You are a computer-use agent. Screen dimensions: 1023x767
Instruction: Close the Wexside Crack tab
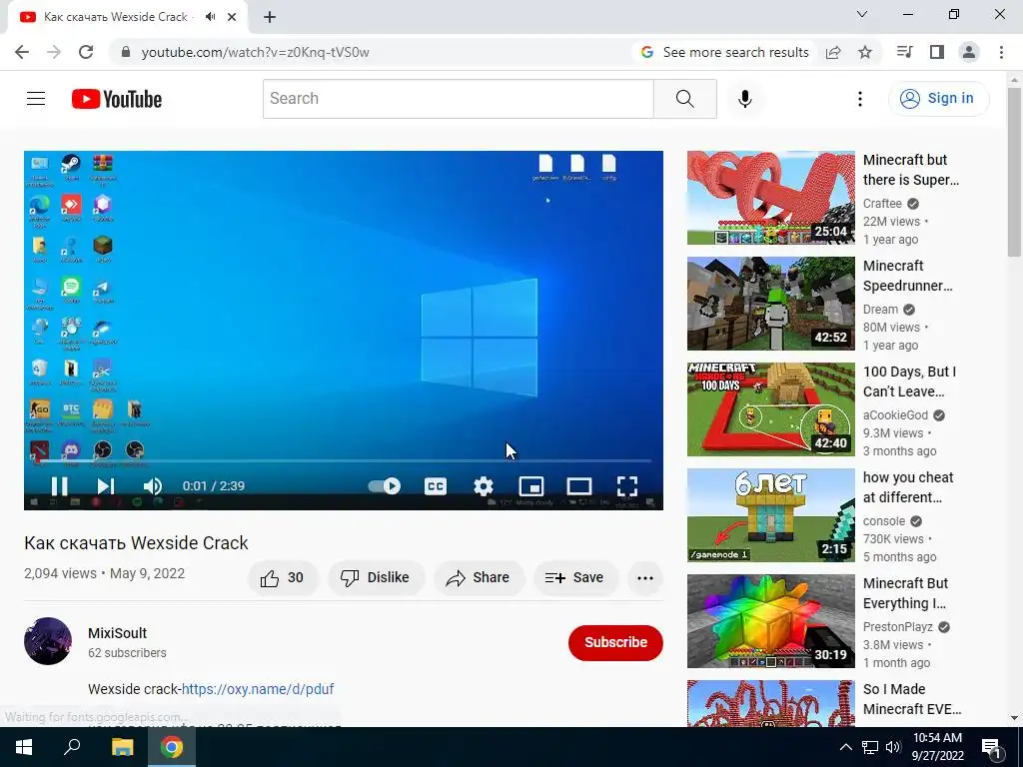pyautogui.click(x=232, y=17)
